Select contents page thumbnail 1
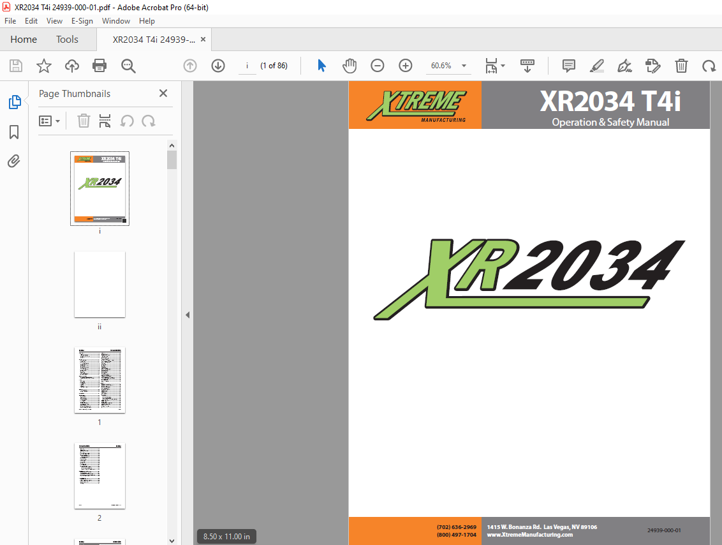The height and width of the screenshot is (545, 722). (x=100, y=380)
